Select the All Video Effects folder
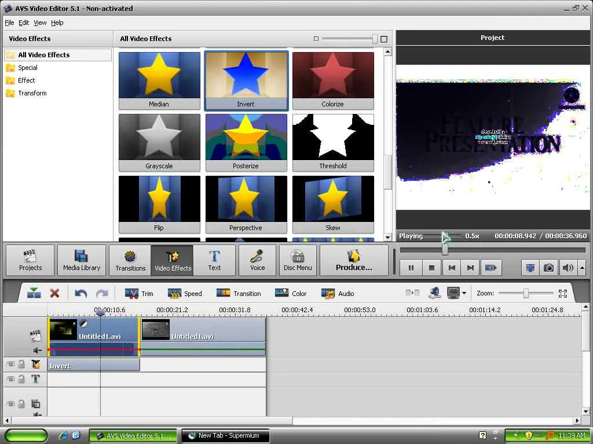Viewport: 593px width, 444px height. coord(58,55)
